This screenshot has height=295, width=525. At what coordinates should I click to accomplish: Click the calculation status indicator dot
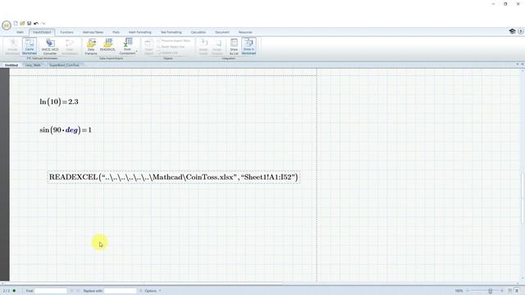[x=14, y=291]
